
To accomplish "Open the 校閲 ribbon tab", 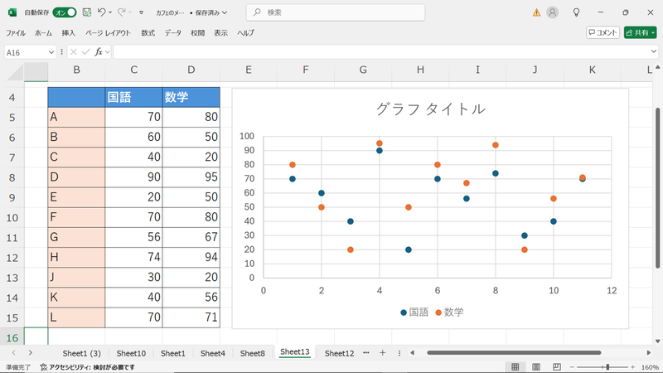I will [x=198, y=32].
